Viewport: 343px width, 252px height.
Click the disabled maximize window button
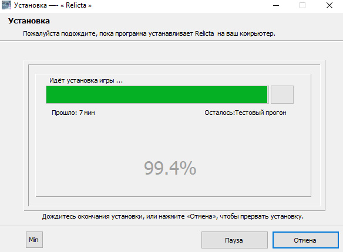tap(302, 5)
